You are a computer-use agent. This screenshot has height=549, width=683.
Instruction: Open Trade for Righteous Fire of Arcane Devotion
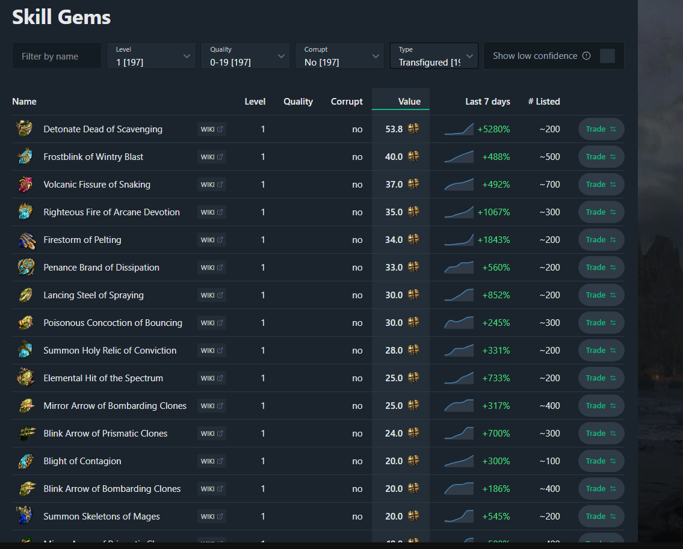pos(601,212)
